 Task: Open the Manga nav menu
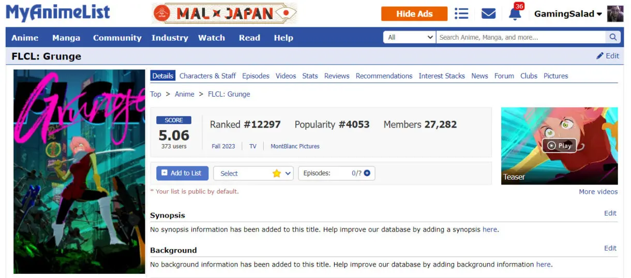pos(66,38)
